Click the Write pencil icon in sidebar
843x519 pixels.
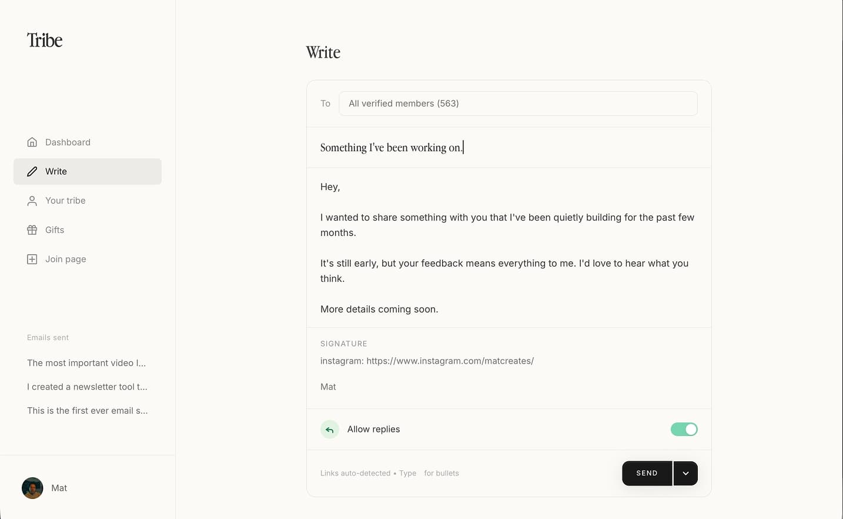(x=32, y=171)
